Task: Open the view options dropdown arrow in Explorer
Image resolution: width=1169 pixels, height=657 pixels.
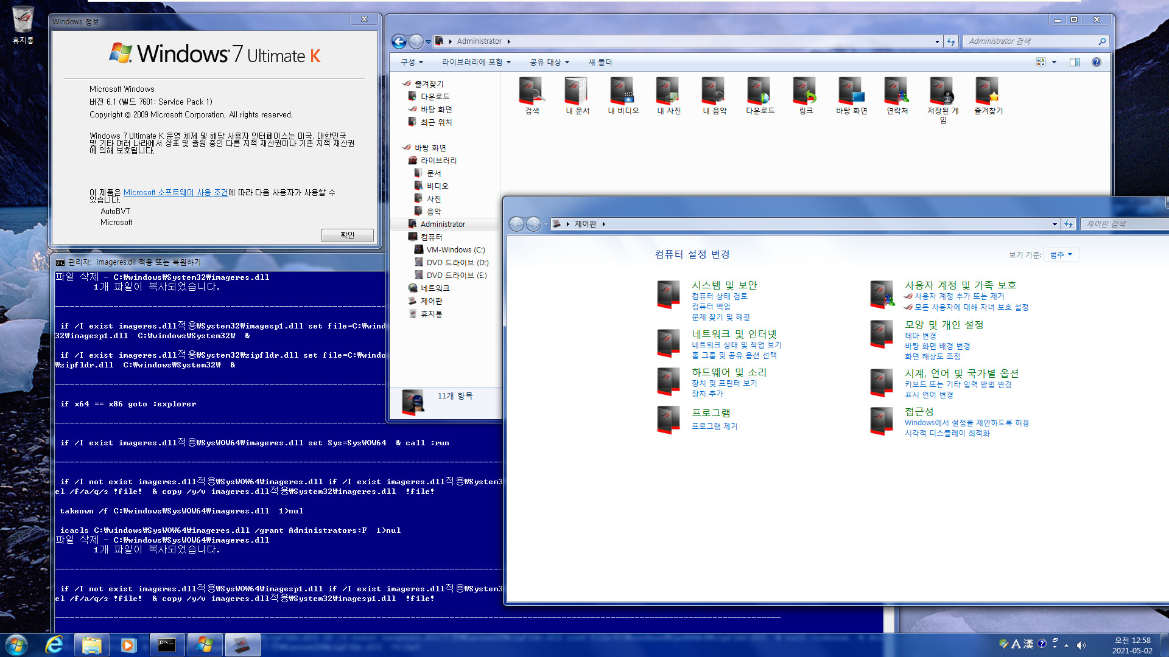Action: pyautogui.click(x=1055, y=62)
